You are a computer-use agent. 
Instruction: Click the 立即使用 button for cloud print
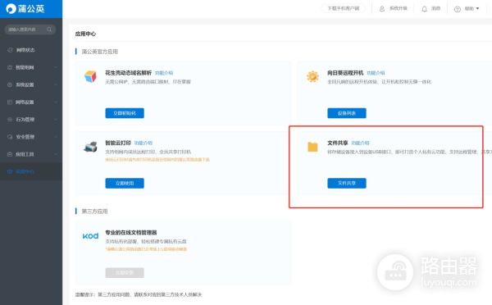[x=125, y=184]
